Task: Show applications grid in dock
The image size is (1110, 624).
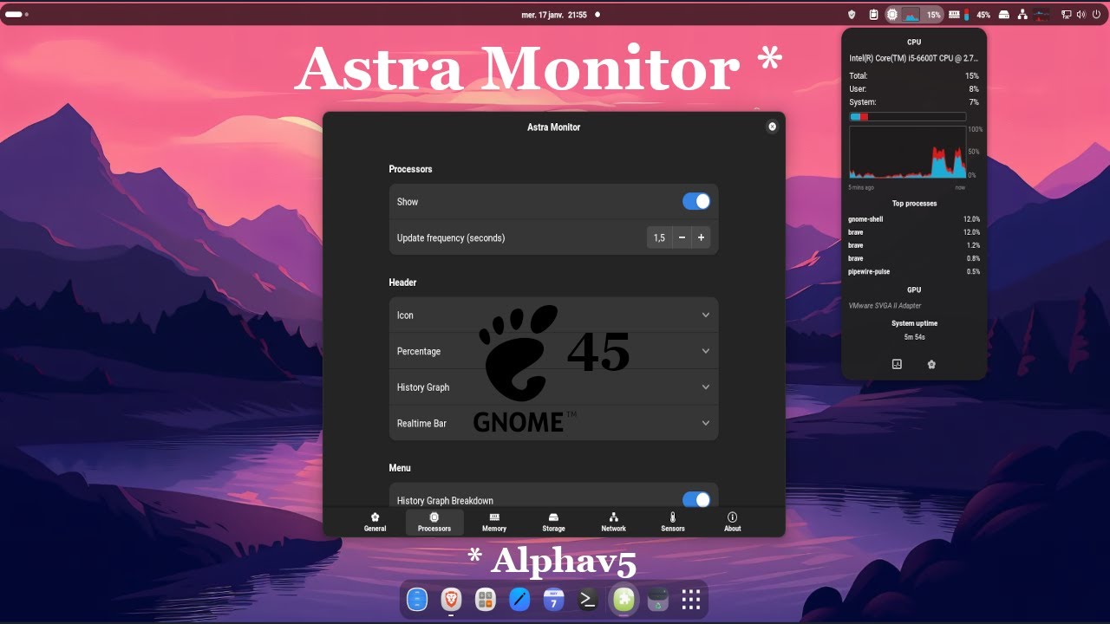Action: (x=691, y=599)
